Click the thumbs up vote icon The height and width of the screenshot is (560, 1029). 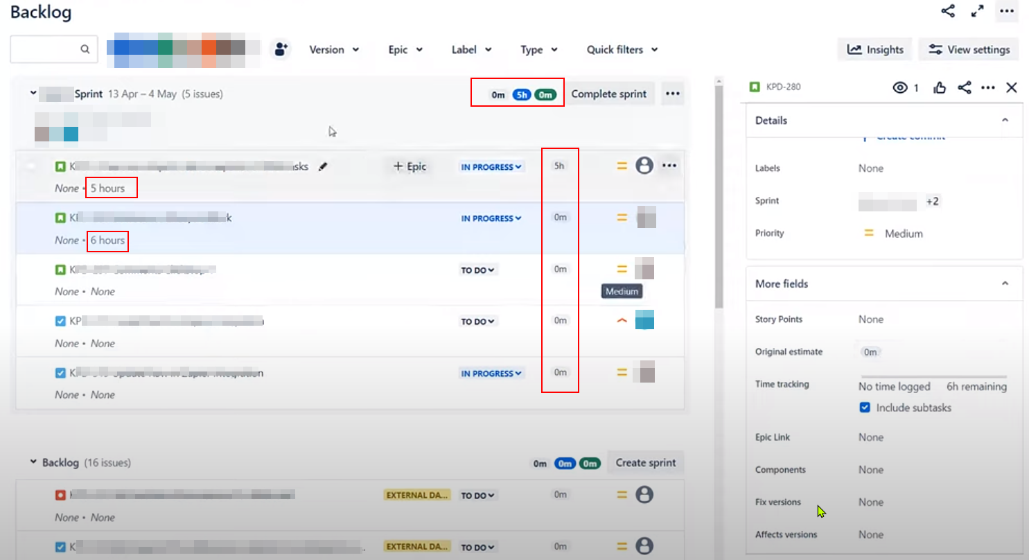(x=940, y=87)
